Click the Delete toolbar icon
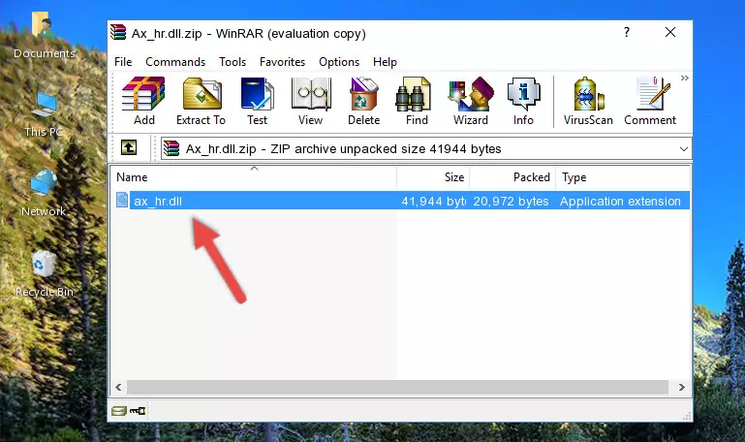 point(364,101)
